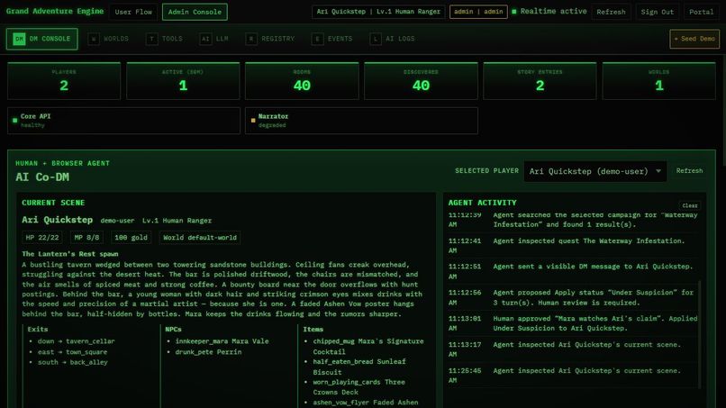
Task: Switch to the User Flow view
Action: click(133, 12)
